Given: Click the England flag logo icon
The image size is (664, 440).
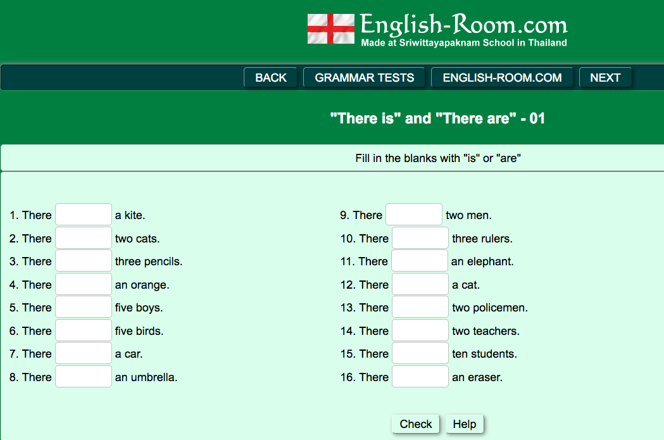Looking at the screenshot, I should pyautogui.click(x=330, y=28).
